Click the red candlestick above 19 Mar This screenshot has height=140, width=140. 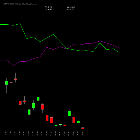click(20, 103)
